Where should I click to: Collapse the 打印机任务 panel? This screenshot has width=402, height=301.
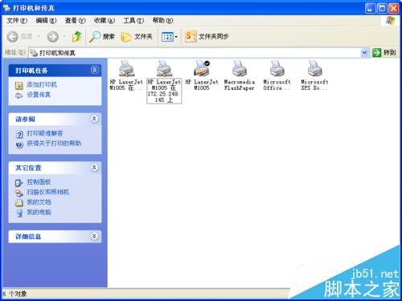(94, 70)
